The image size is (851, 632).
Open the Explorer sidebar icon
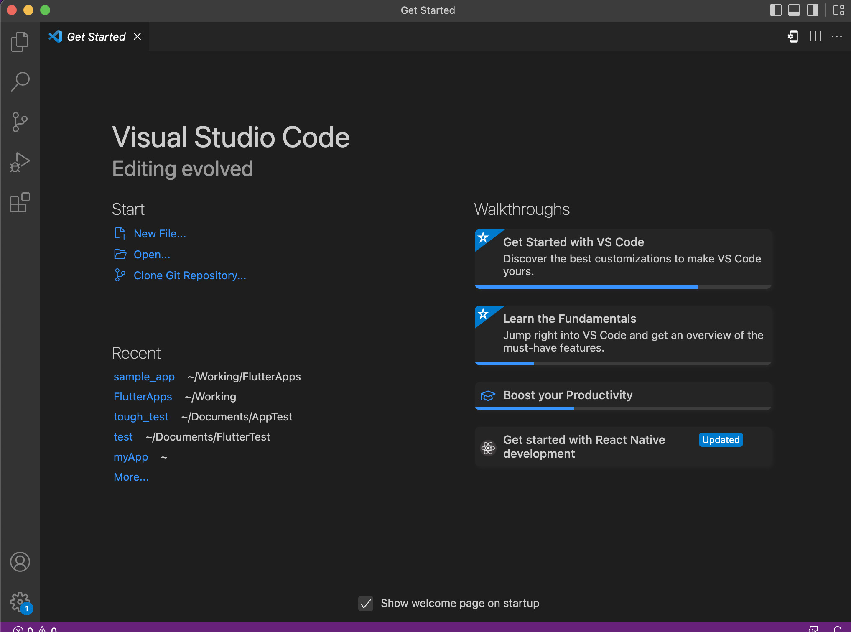20,41
